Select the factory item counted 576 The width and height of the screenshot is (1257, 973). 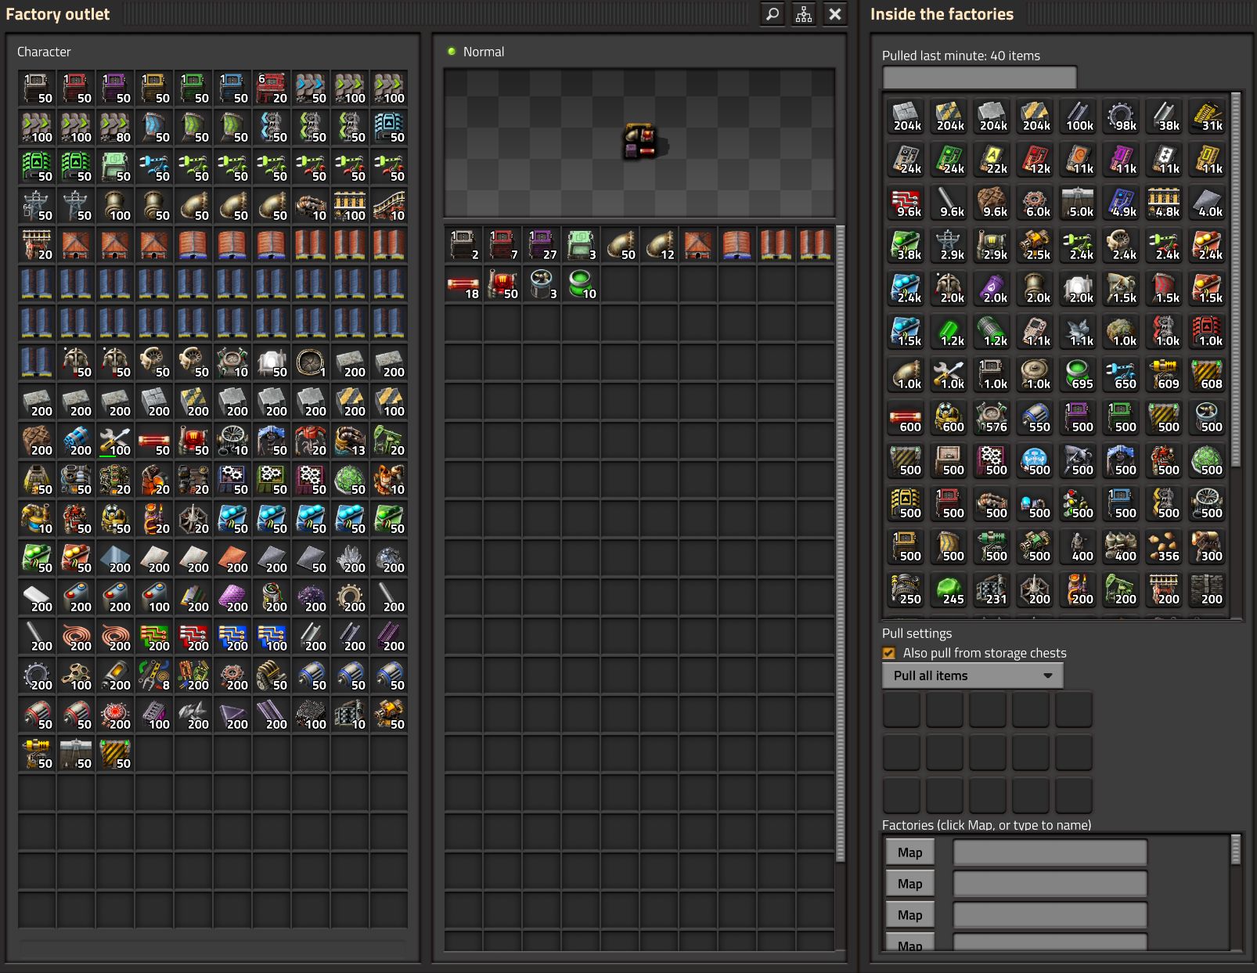pos(992,417)
